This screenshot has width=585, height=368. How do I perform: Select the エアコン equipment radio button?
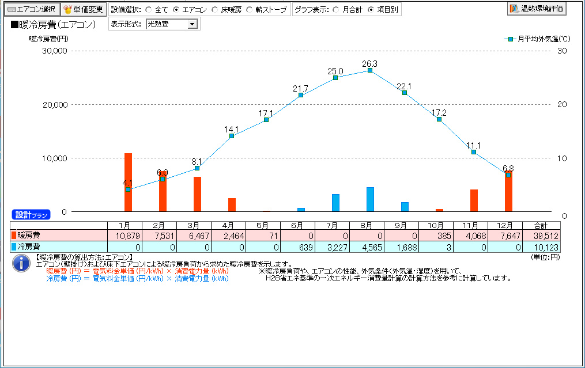click(176, 10)
